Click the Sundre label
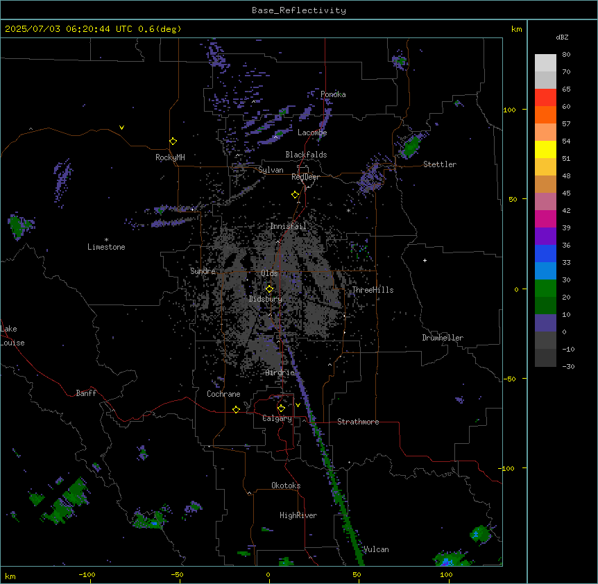This screenshot has height=584, width=598. pyautogui.click(x=203, y=271)
